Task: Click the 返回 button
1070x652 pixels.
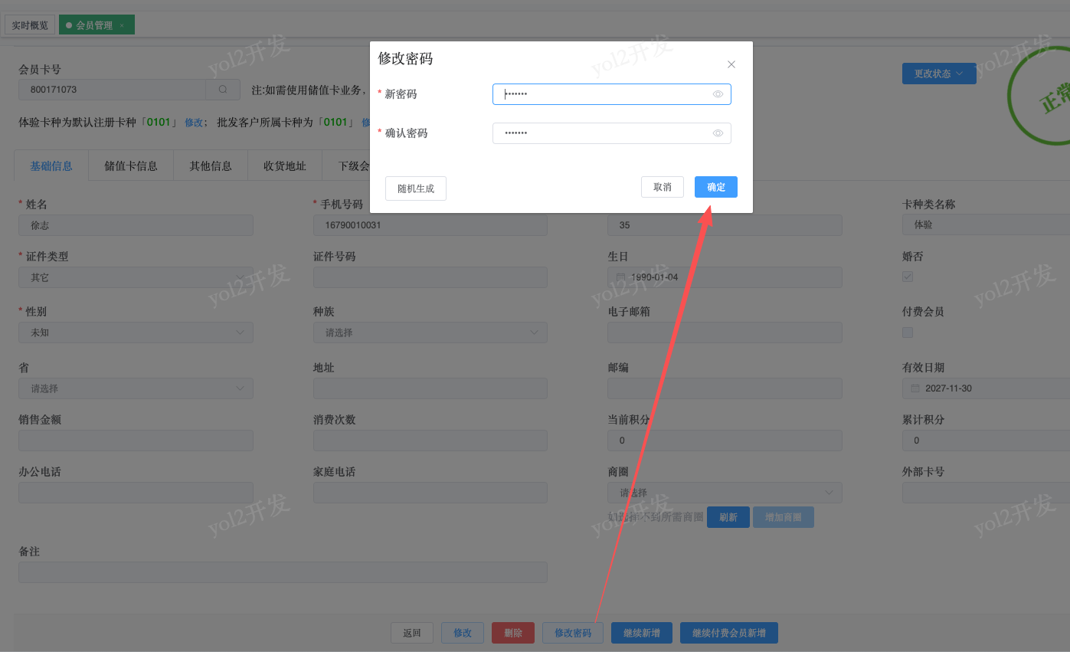Action: pos(412,633)
